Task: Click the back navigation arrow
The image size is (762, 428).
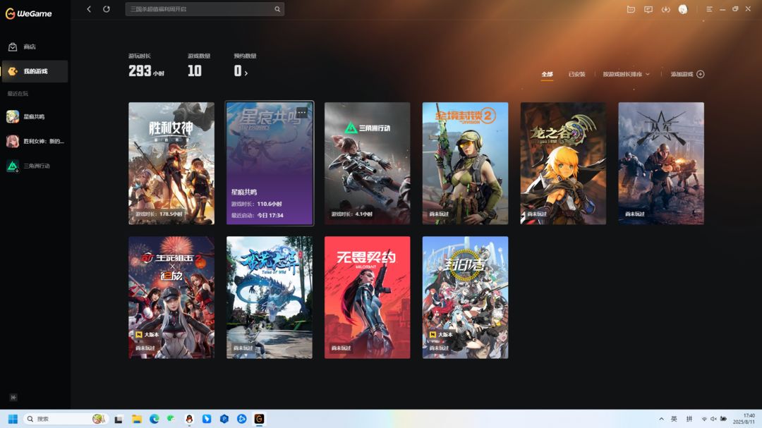Action: (89, 8)
